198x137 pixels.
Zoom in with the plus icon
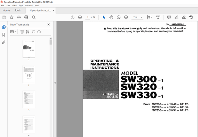pyautogui.click(x=126, y=17)
